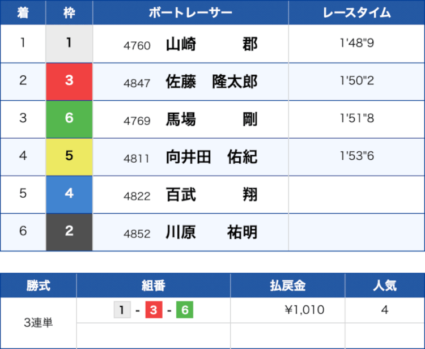The height and width of the screenshot is (349, 425).
Task: Open racer 百武 翔 profile
Action: tap(211, 194)
